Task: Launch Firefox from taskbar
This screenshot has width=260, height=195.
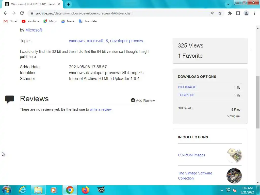Action: 86,190
